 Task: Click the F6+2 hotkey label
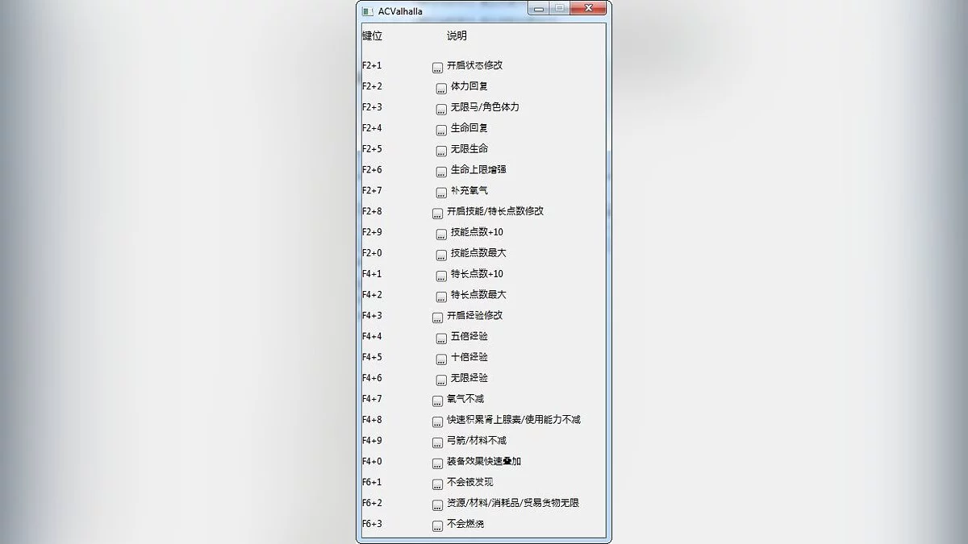click(372, 503)
